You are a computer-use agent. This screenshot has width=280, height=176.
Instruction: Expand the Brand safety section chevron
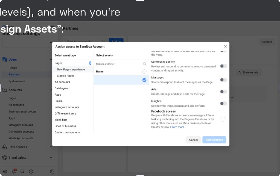point(51,158)
